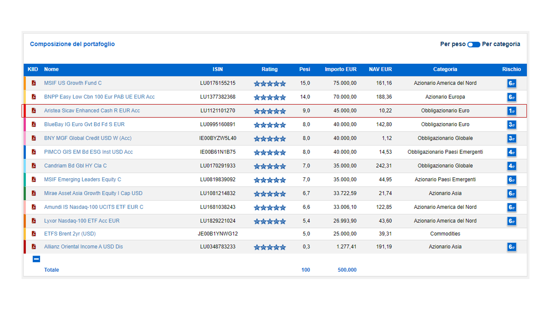Open KIID PDF for Lyxor Nasdaq-100 ETF

point(34,221)
